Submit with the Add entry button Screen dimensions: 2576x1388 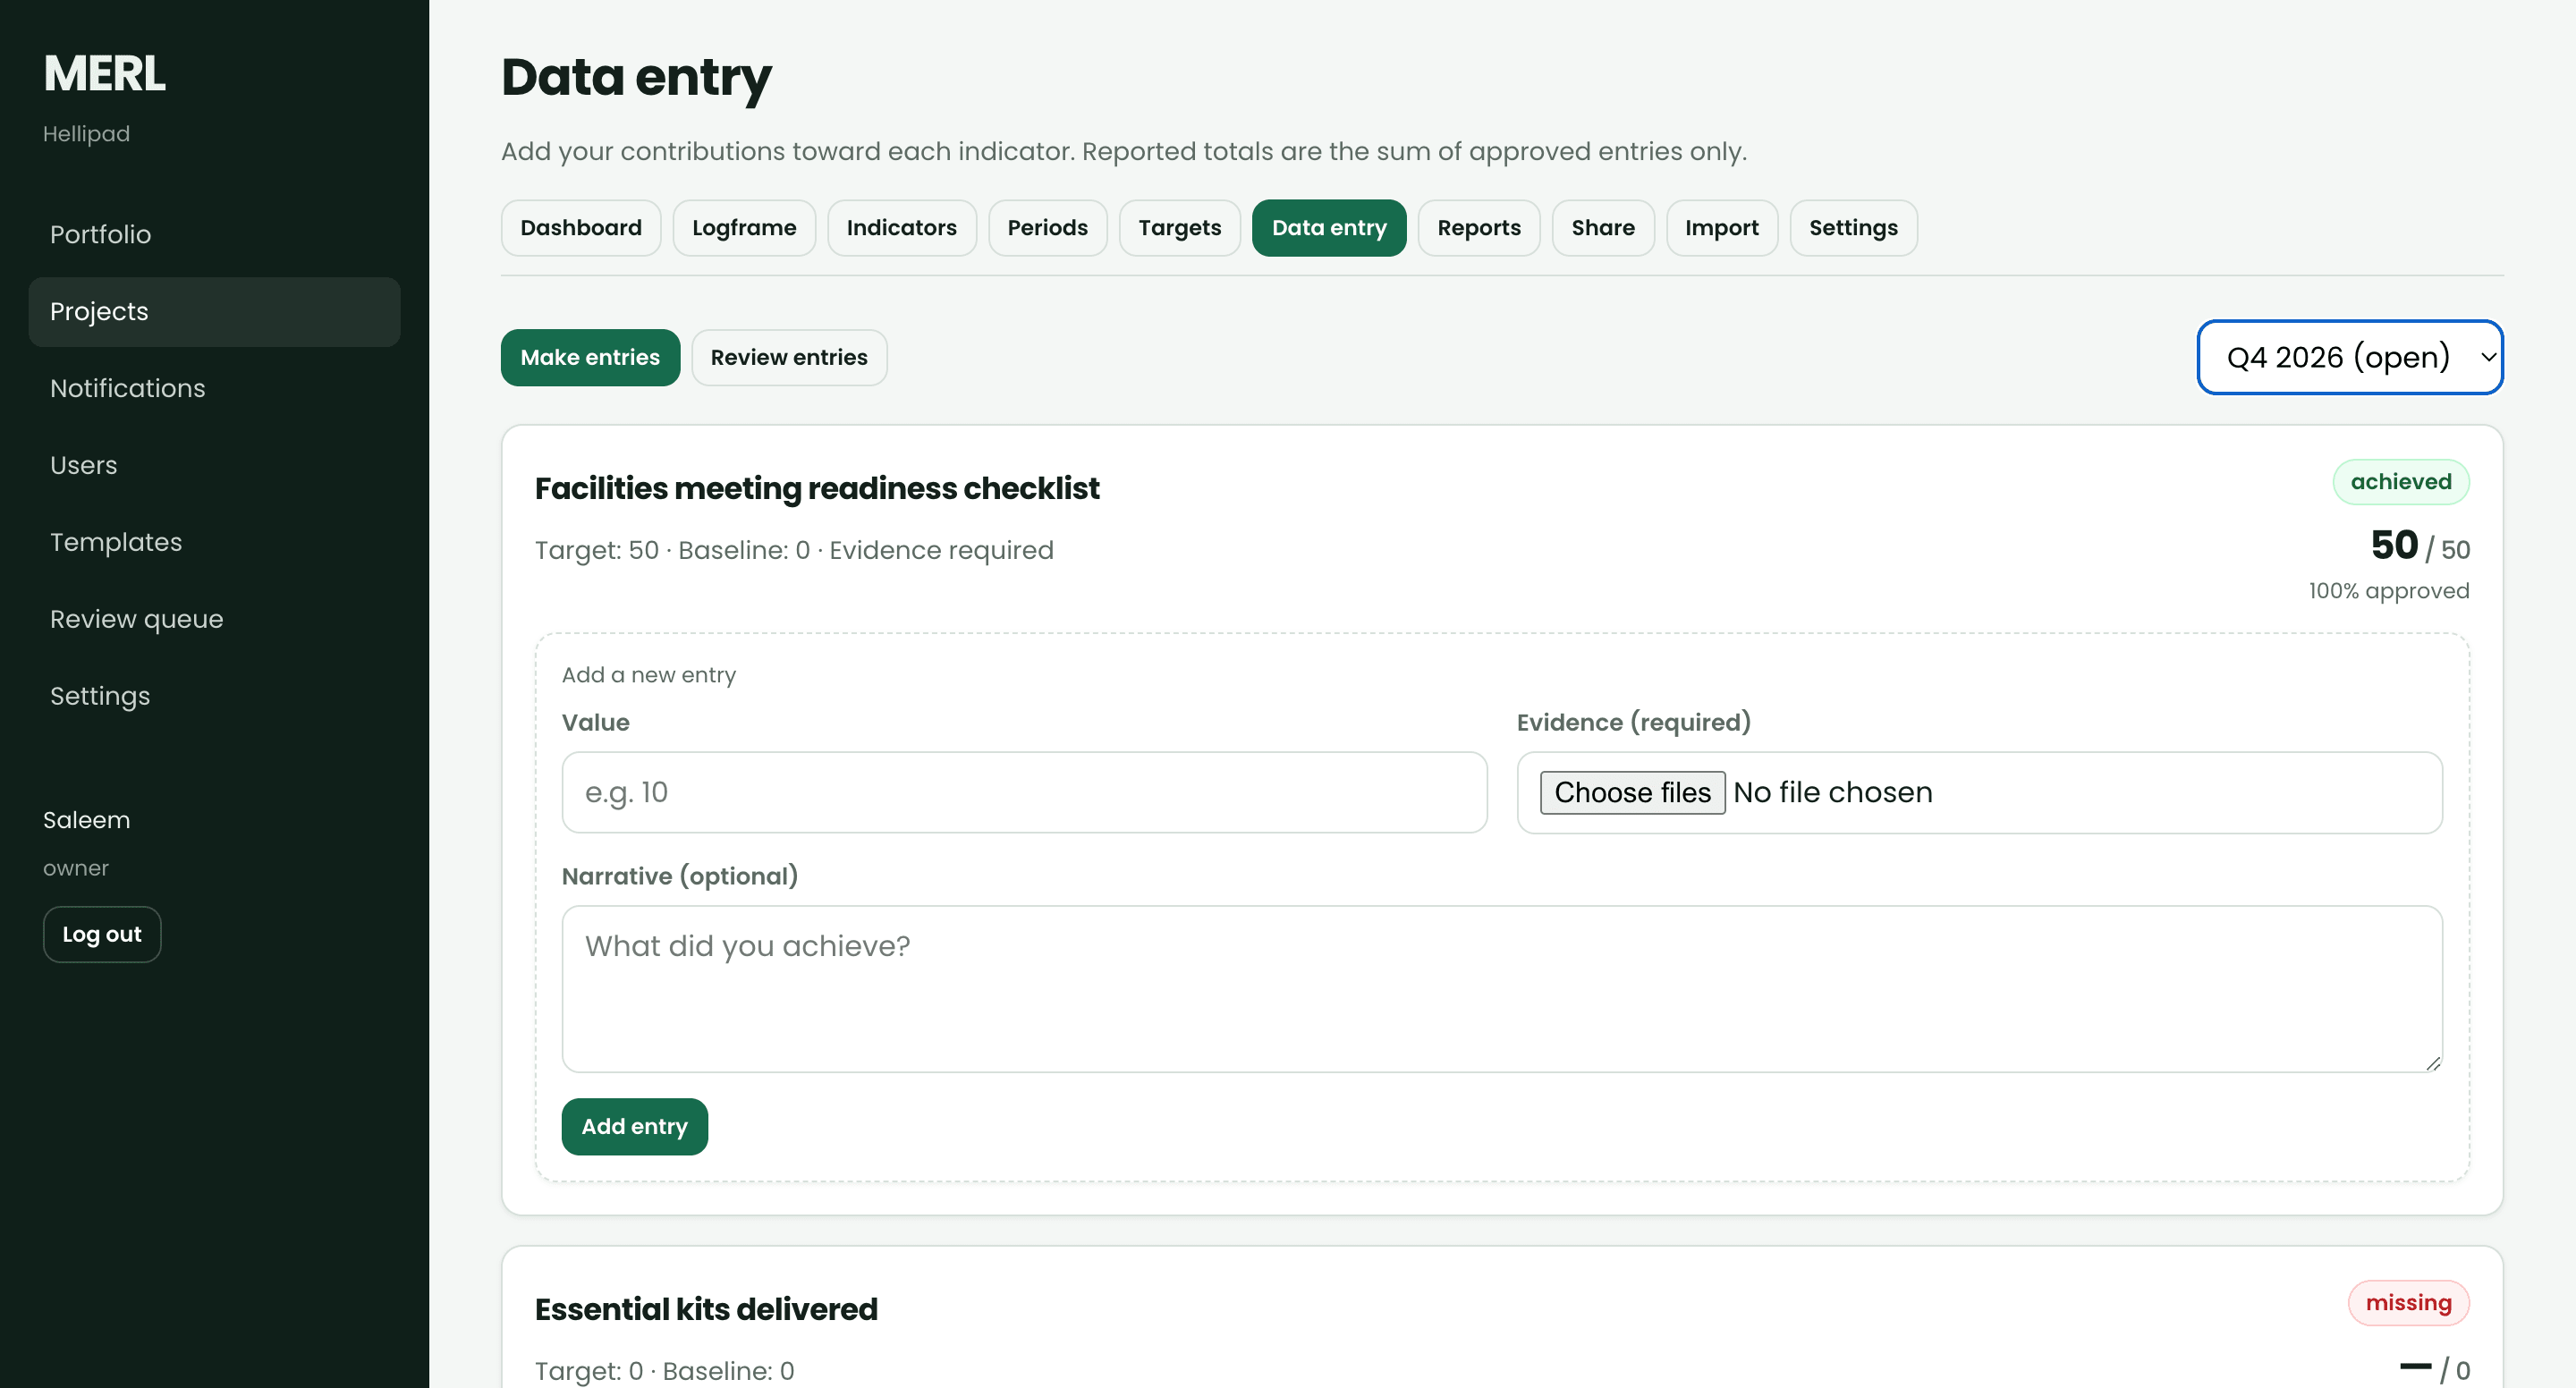[x=634, y=1127]
